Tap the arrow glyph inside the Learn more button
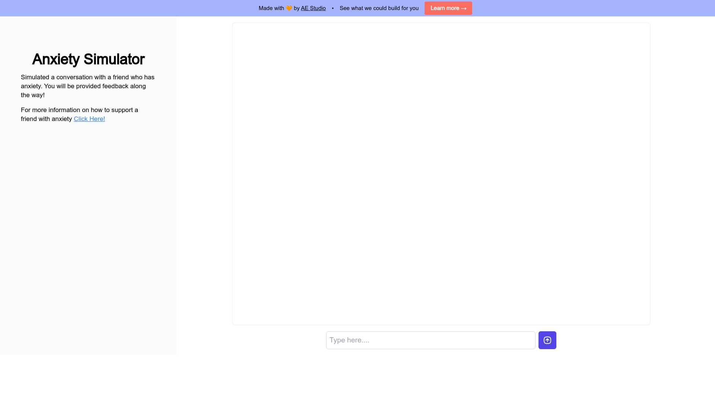 [x=463, y=8]
